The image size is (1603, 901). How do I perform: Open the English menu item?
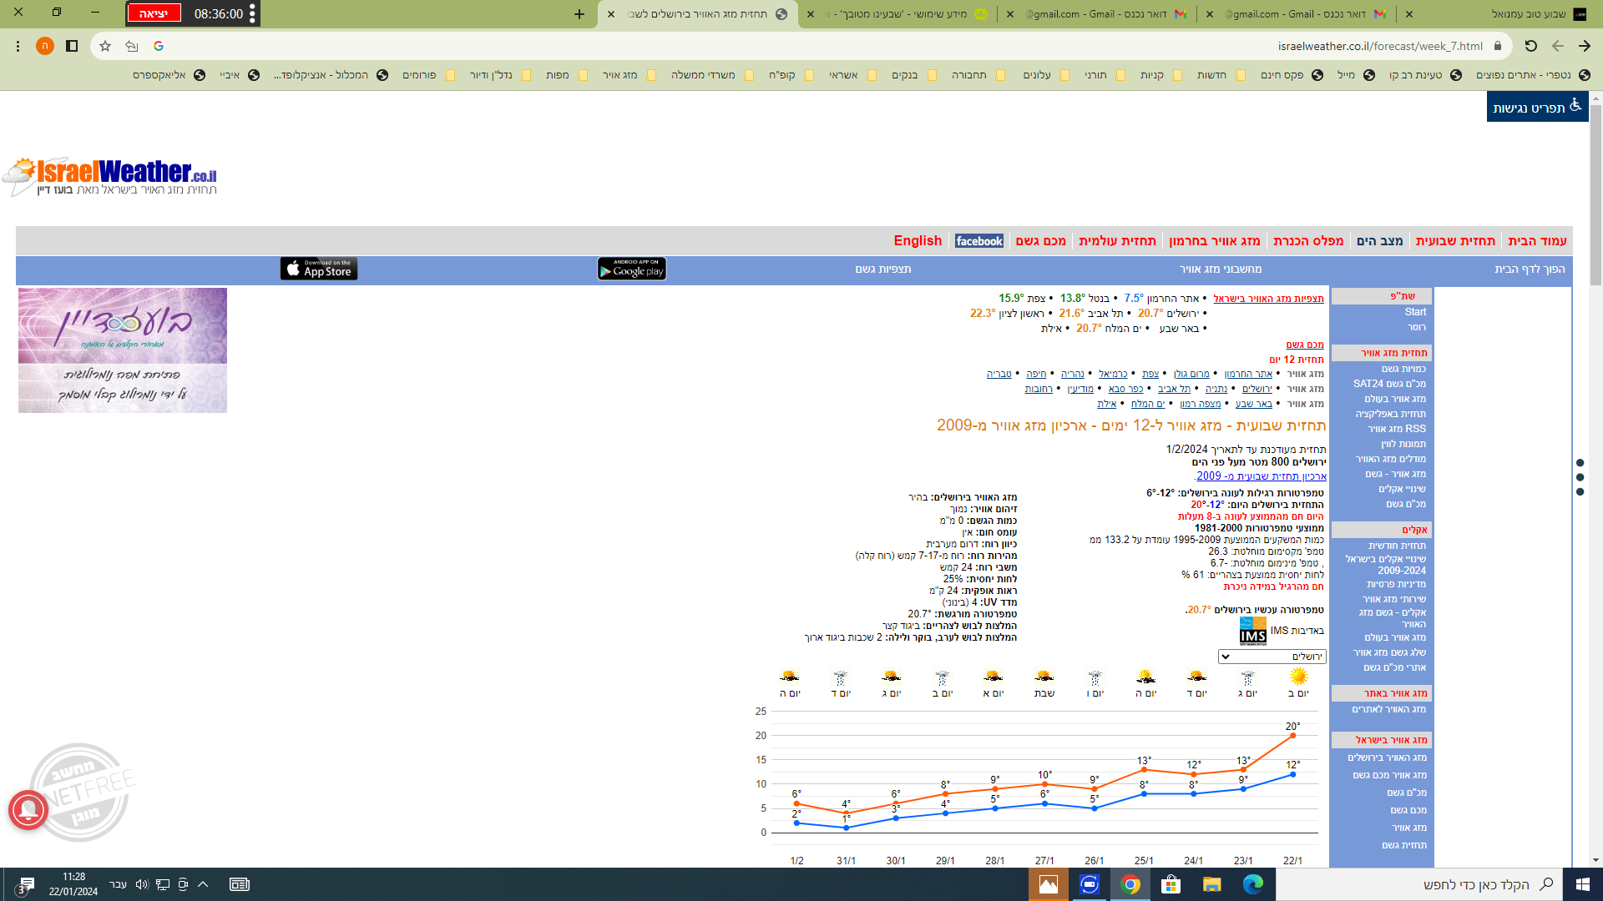pyautogui.click(x=918, y=241)
